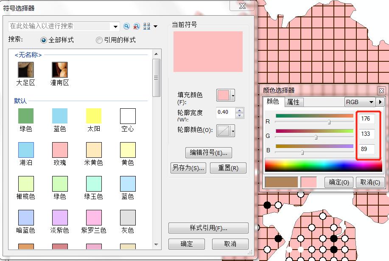Viewport: 389px width, 261px height.
Task: Click the R channel slider handle
Action: [x=329, y=122]
